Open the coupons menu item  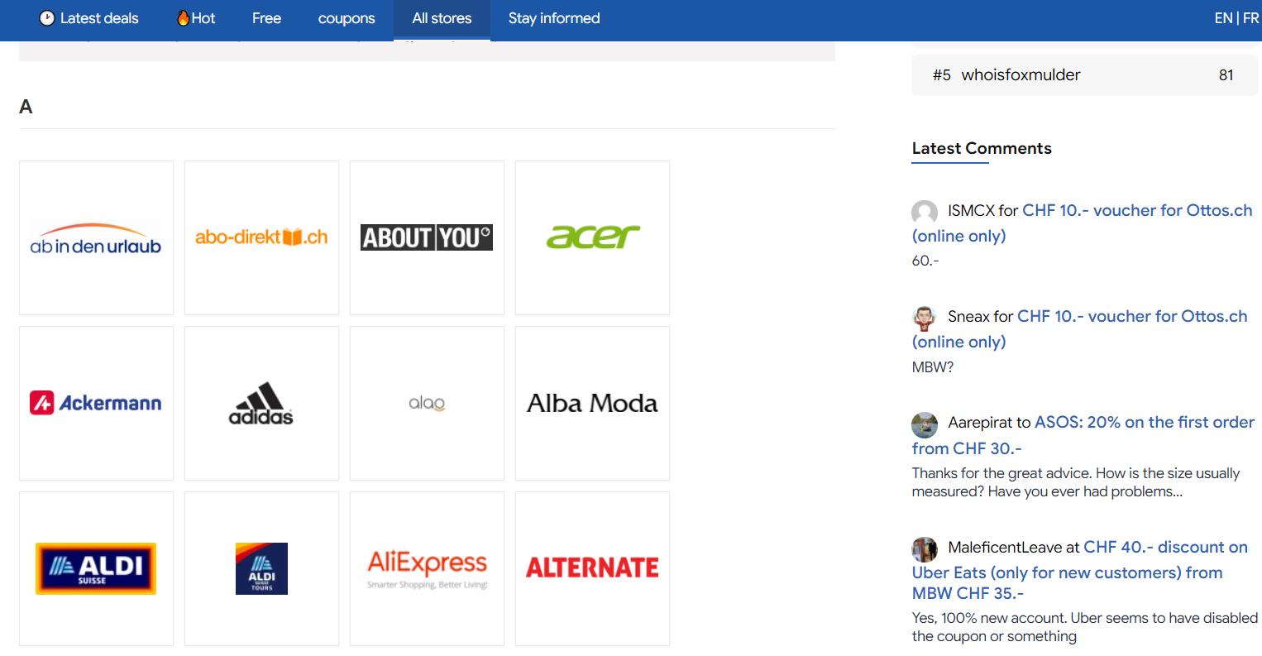tap(347, 18)
